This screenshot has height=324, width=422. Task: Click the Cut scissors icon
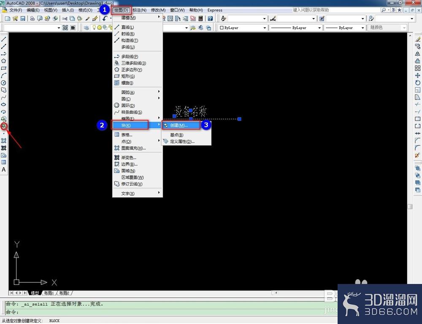click(65, 19)
